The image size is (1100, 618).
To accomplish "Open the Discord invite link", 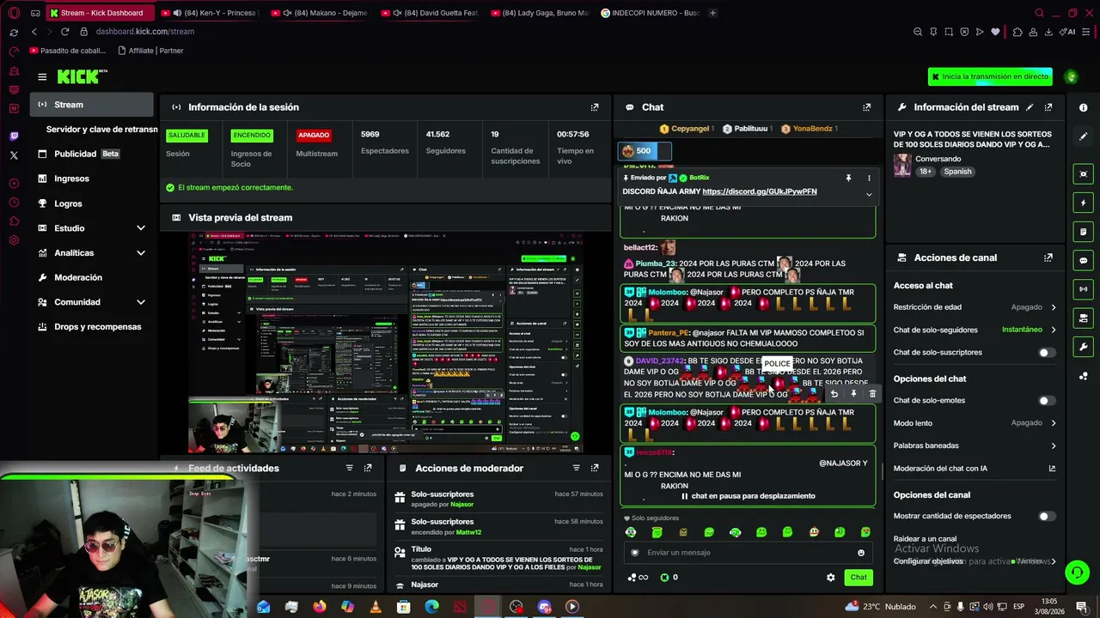I will [x=760, y=191].
